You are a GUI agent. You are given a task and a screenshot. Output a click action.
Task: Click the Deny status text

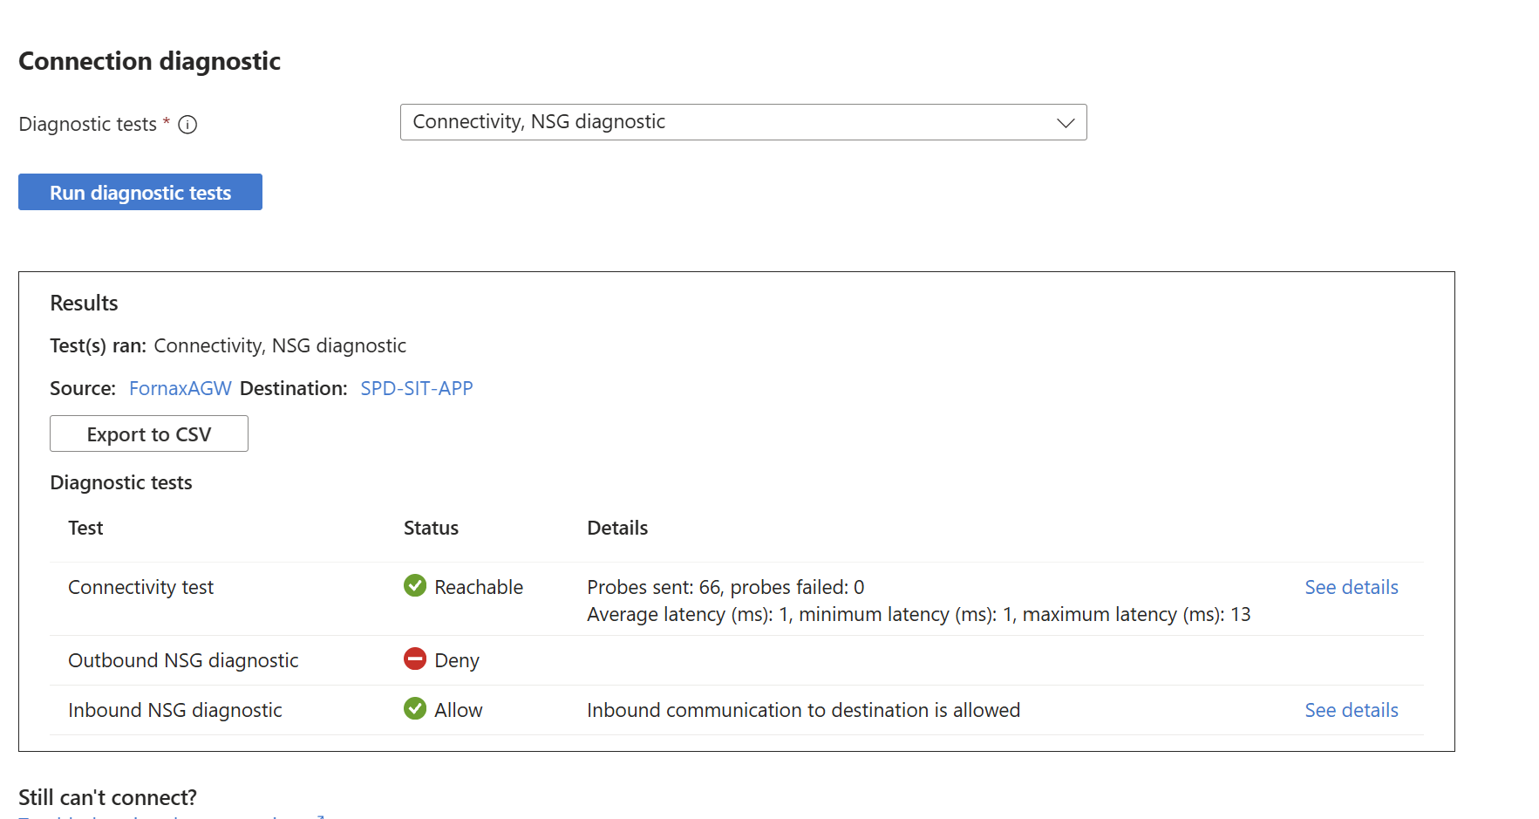(x=457, y=660)
